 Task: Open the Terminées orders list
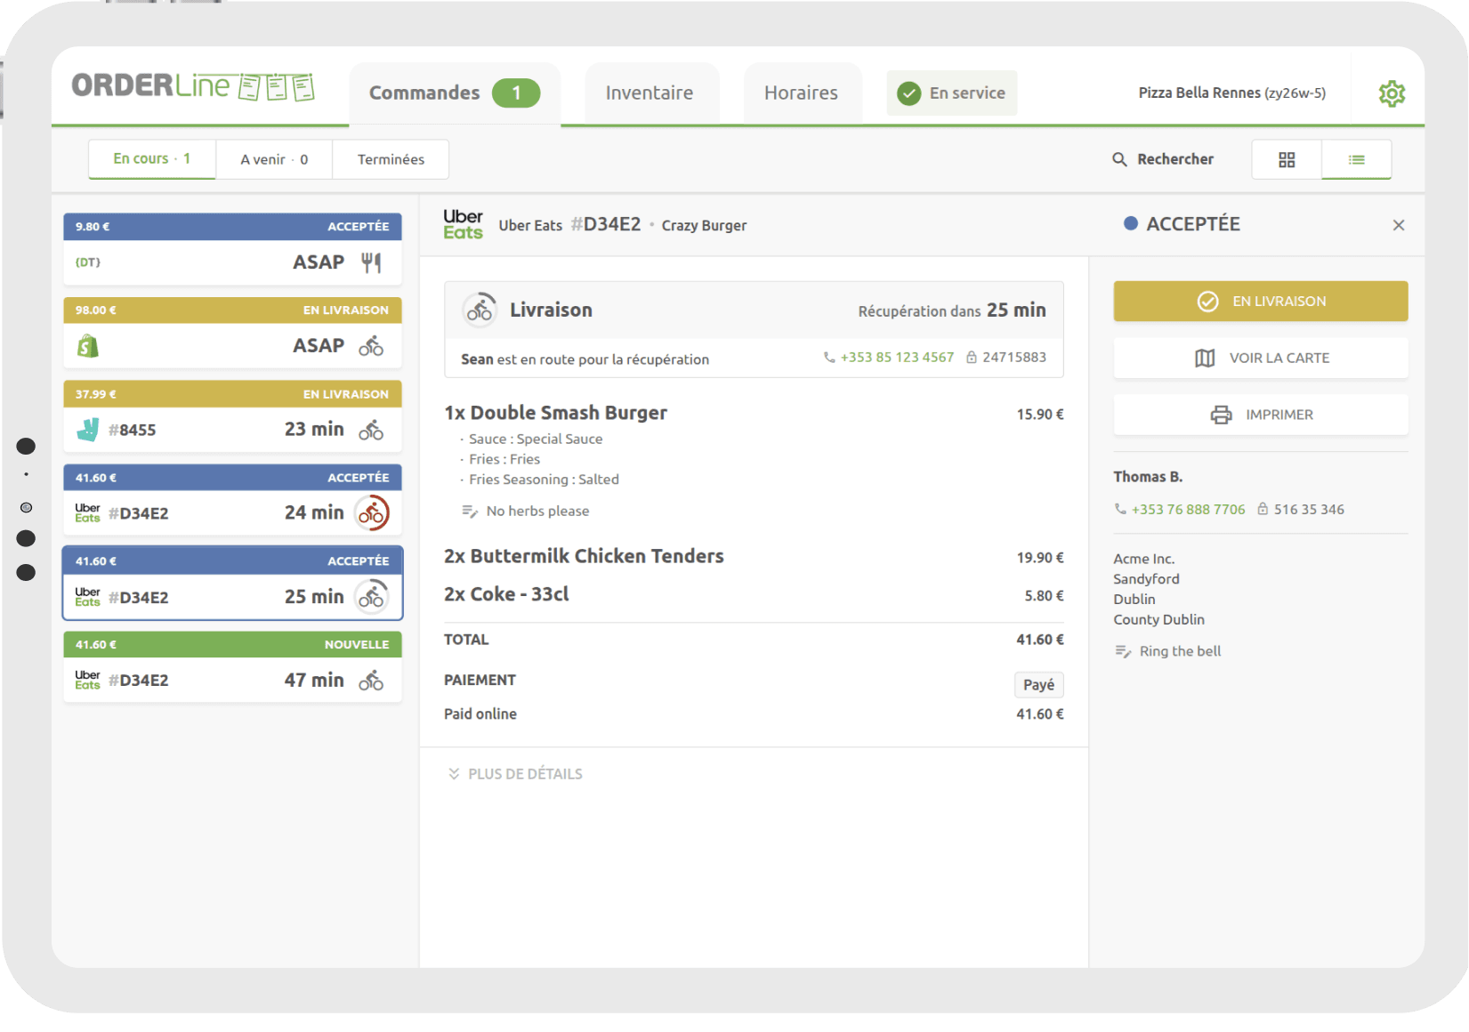(x=390, y=158)
